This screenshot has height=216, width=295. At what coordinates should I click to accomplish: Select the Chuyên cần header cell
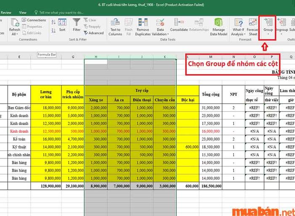(165, 100)
